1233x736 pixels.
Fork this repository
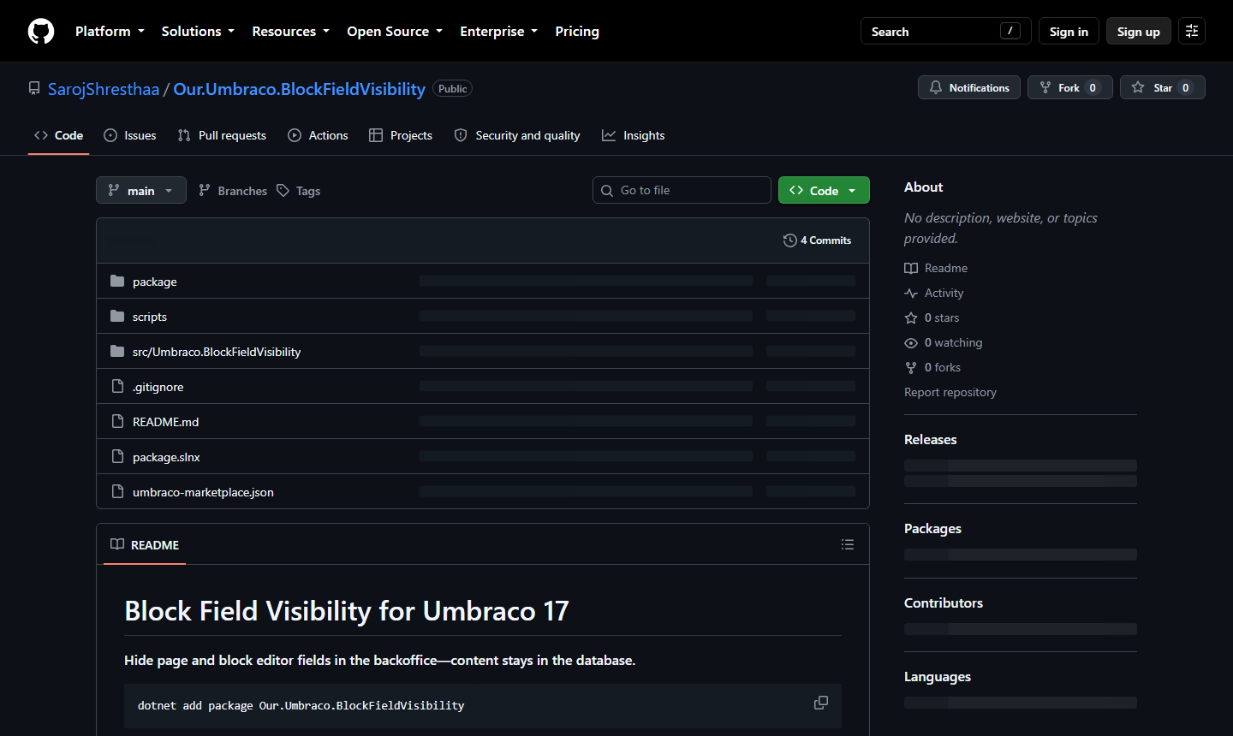point(1069,87)
